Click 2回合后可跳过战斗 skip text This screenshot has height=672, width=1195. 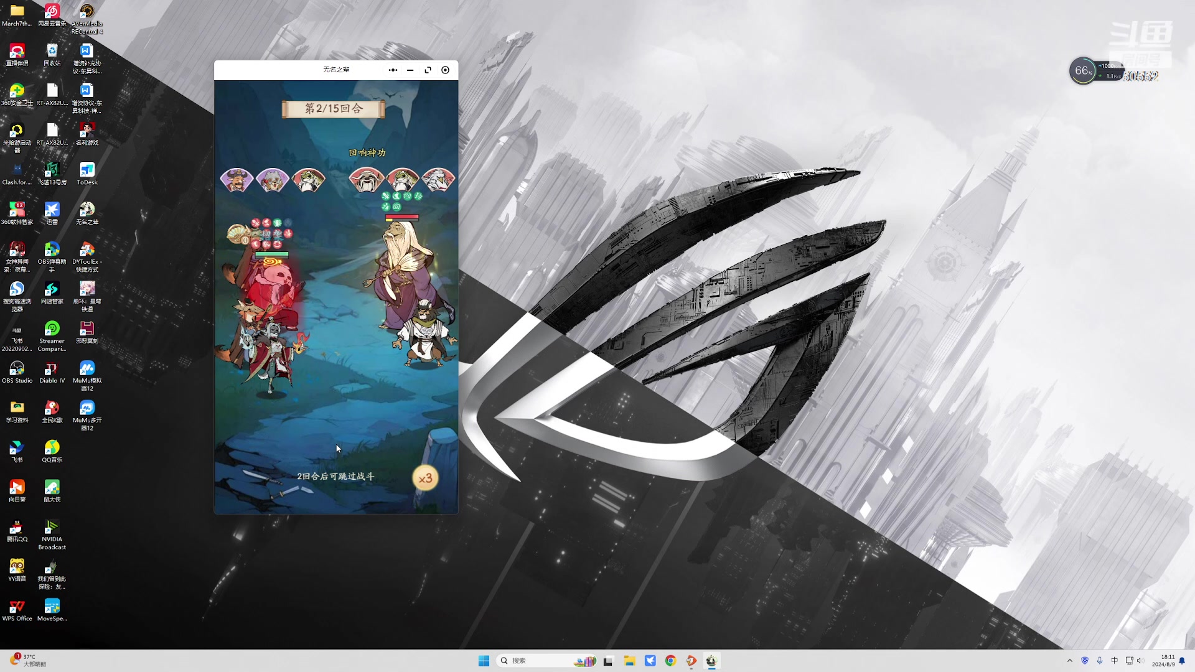coord(335,476)
